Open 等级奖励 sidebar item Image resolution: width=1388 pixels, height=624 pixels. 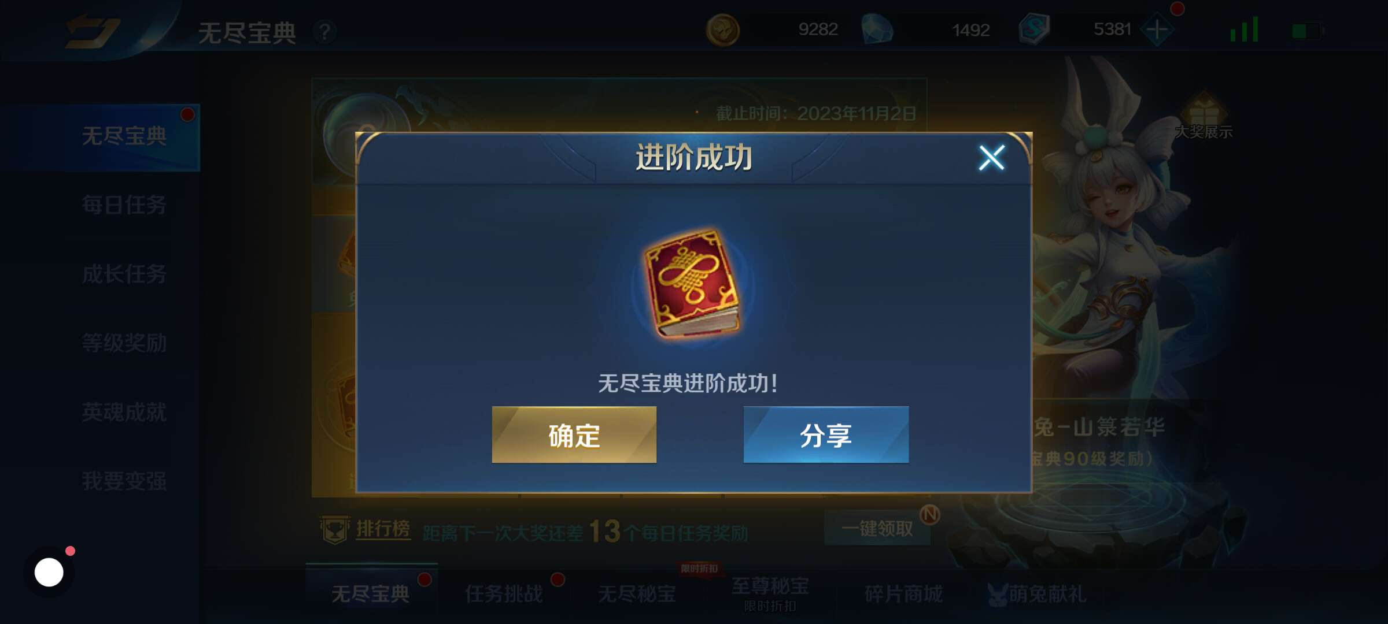(124, 343)
